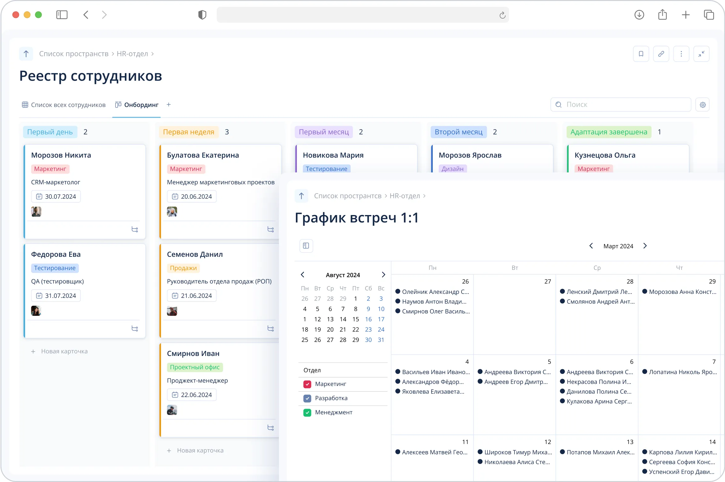Screen dimensions: 725x482
Task: Open Кулакова Арина meeting on 6th
Action: 596,401
